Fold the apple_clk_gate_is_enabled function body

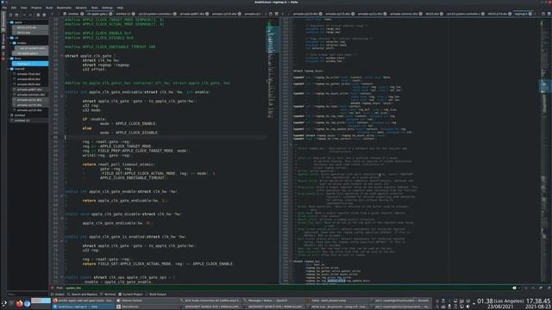point(62,241)
